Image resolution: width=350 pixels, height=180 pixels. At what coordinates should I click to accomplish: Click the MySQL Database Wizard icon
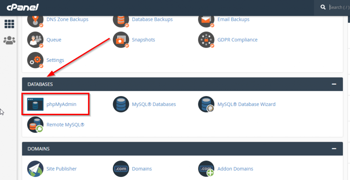[206, 104]
